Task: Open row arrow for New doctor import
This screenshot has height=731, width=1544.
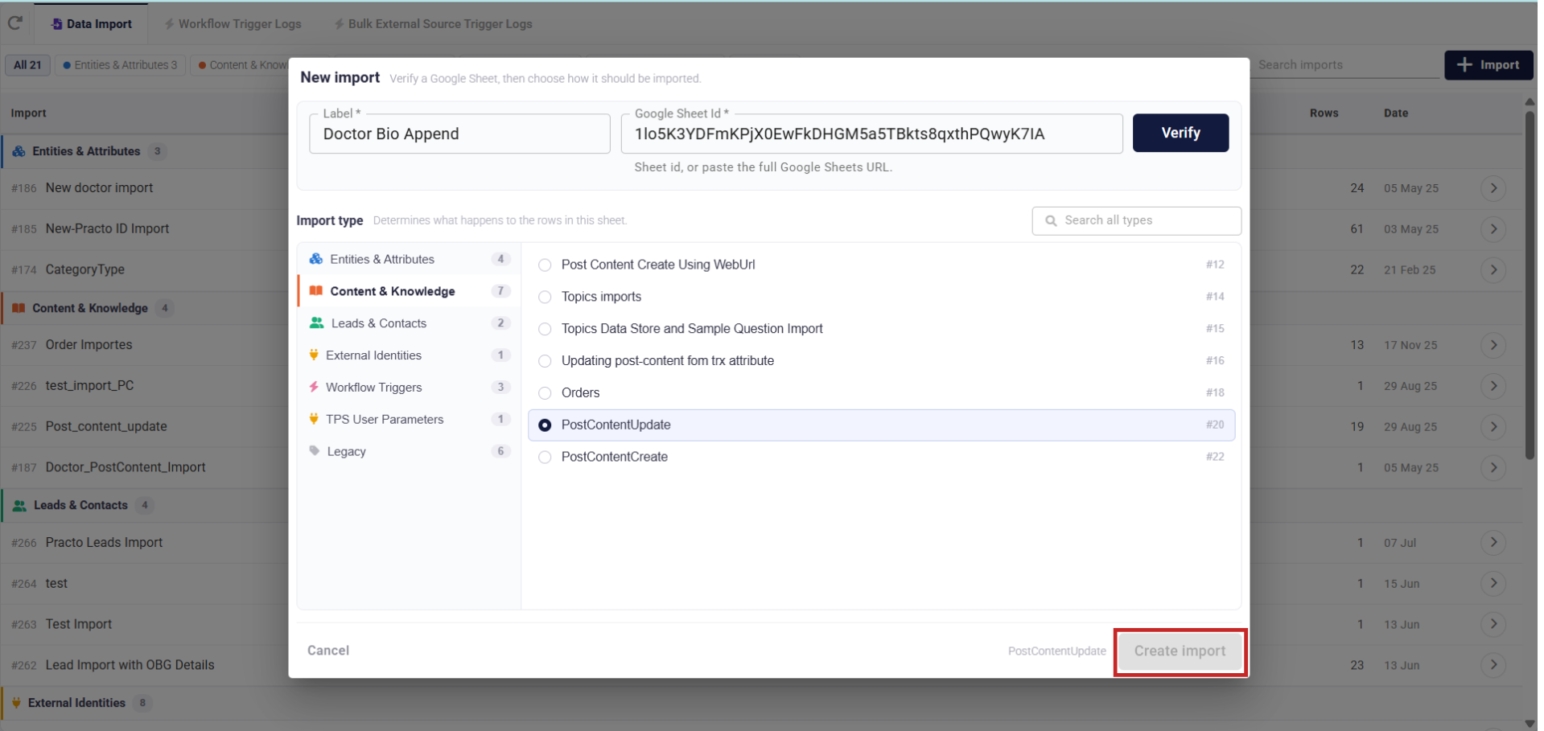Action: 1493,188
